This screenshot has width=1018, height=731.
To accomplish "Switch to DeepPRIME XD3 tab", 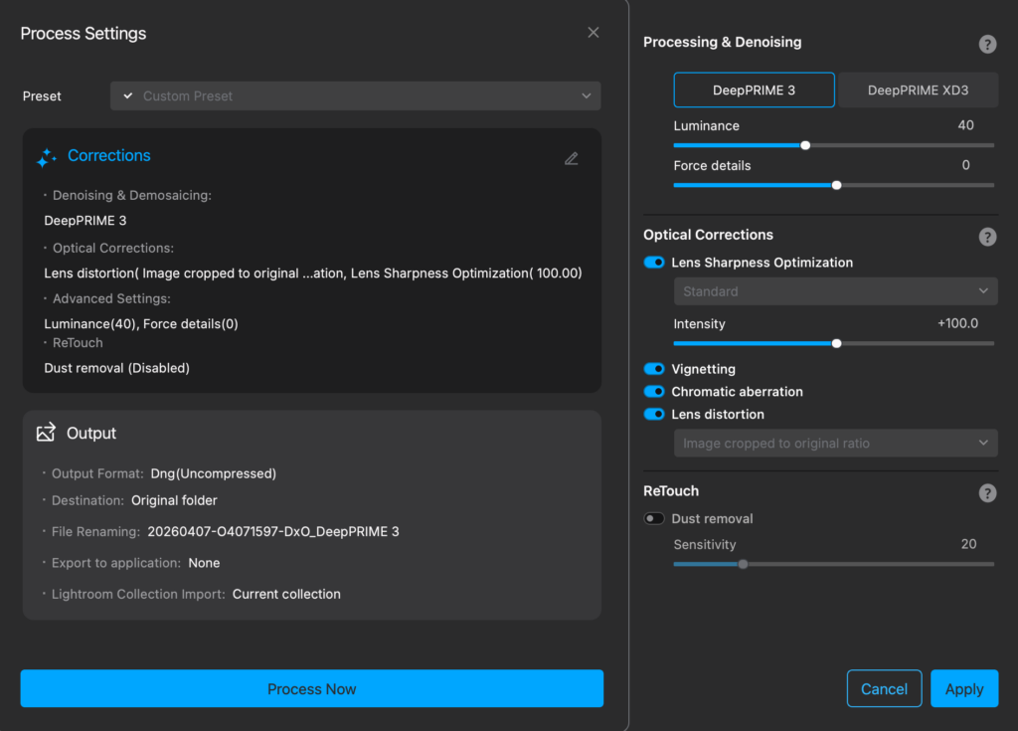I will click(x=918, y=91).
